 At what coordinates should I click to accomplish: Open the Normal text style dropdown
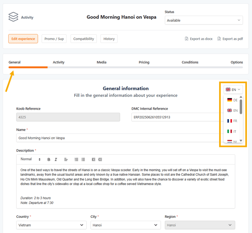click(x=30, y=159)
